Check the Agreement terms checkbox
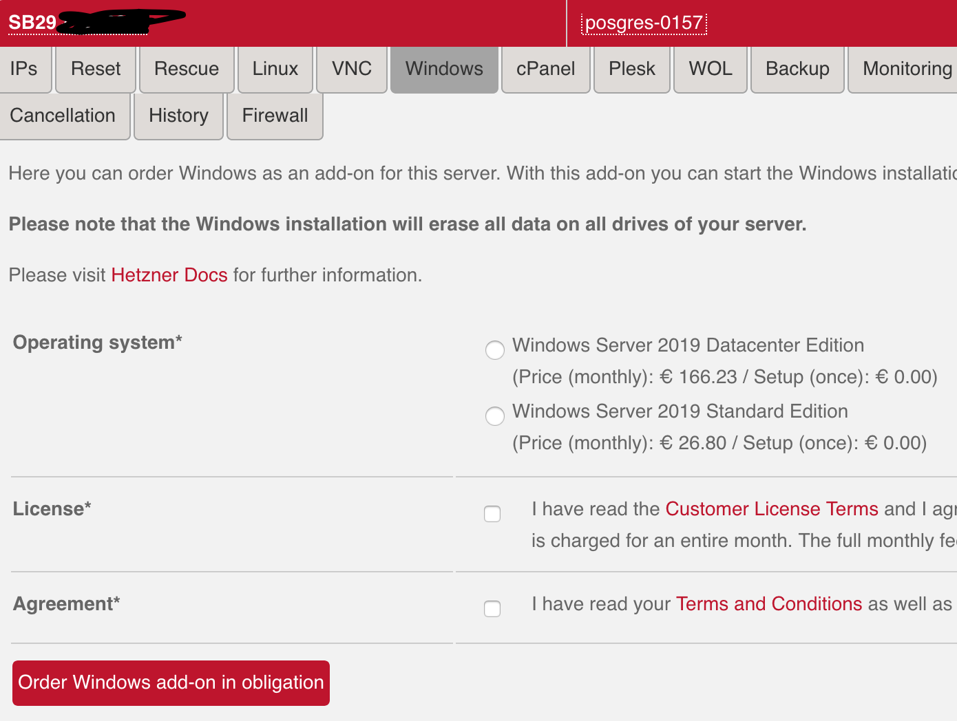Viewport: 957px width, 721px height. (492, 609)
